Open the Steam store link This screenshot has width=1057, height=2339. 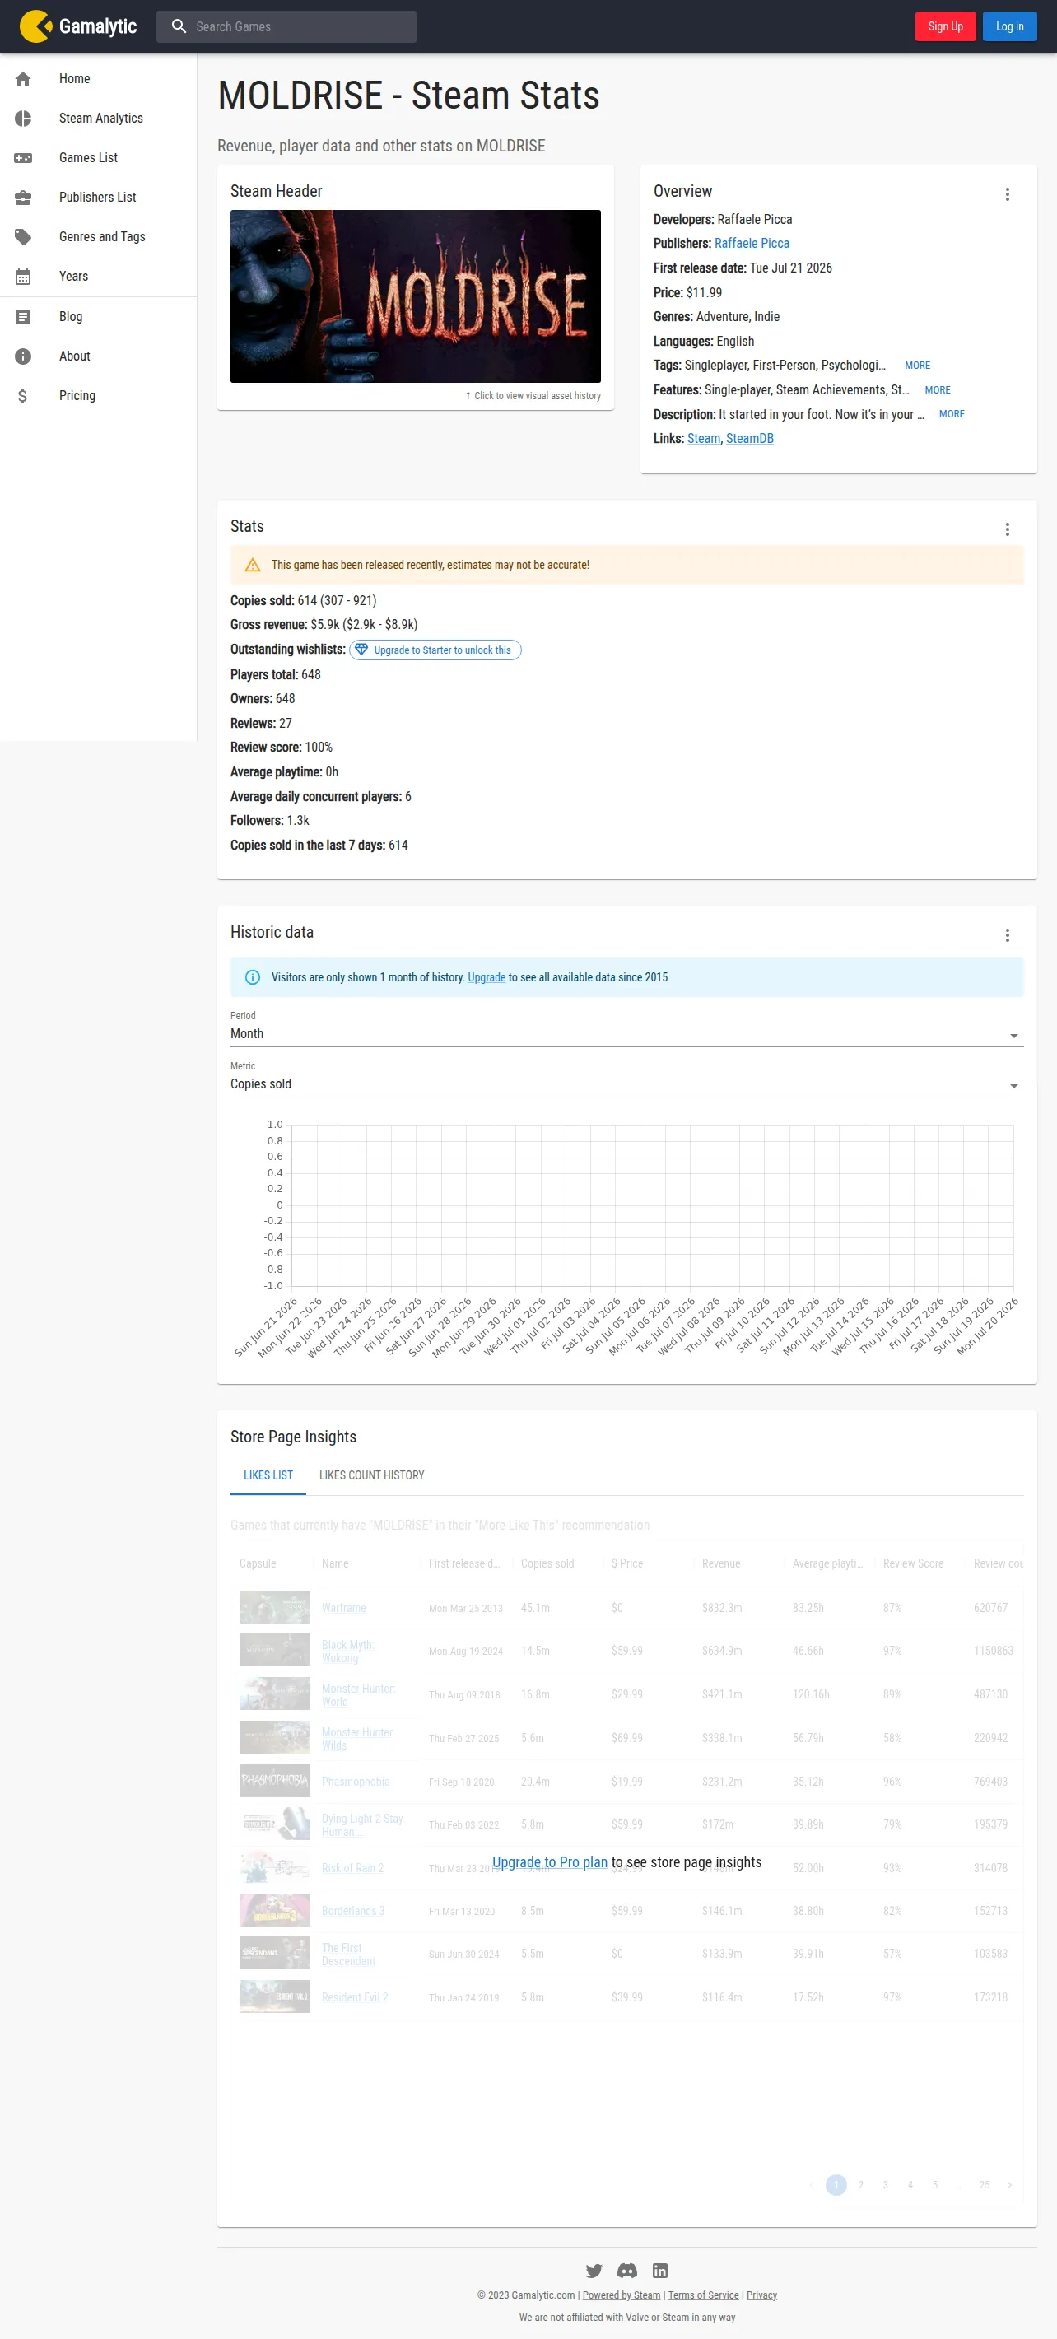(704, 439)
